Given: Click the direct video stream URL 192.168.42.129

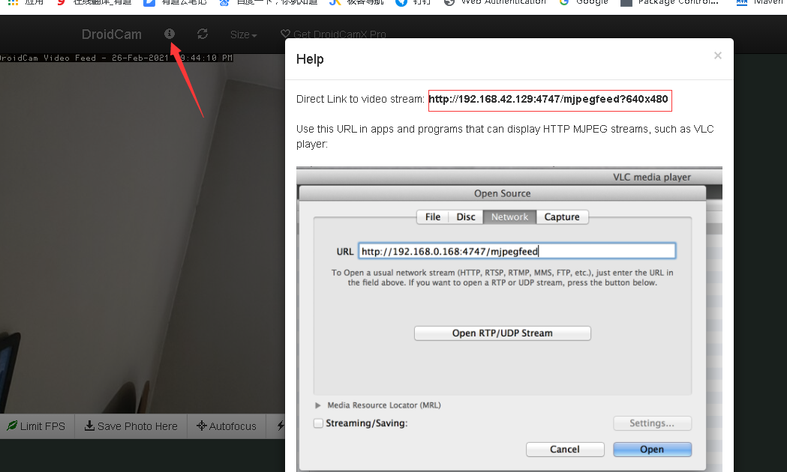Looking at the screenshot, I should (548, 99).
